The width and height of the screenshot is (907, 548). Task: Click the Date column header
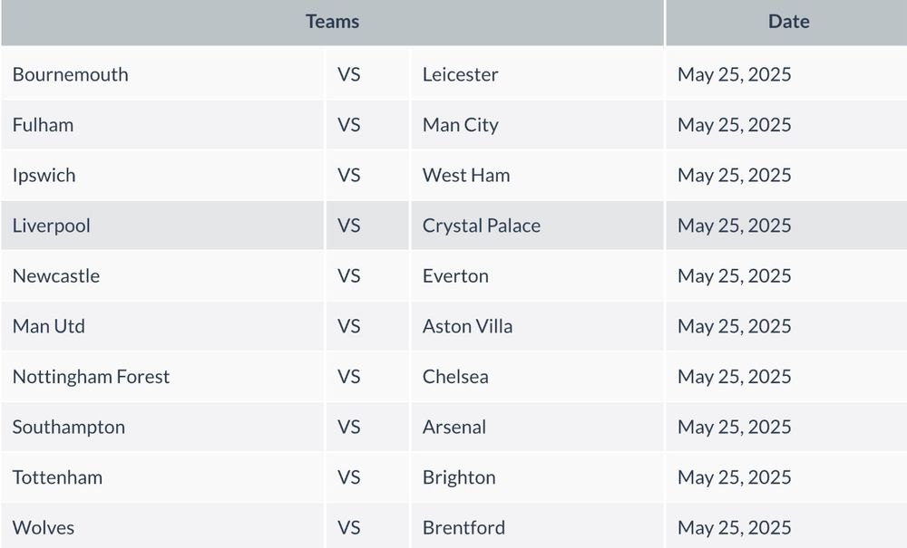tap(788, 22)
